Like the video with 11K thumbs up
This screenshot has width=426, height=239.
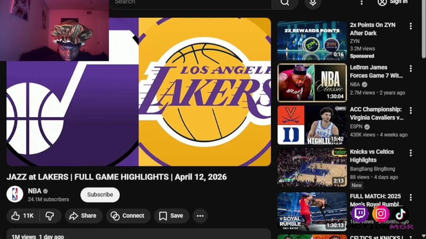(x=23, y=216)
